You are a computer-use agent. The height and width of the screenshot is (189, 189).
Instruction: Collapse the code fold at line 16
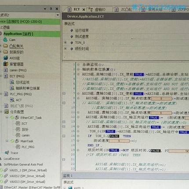[x=64, y=136]
